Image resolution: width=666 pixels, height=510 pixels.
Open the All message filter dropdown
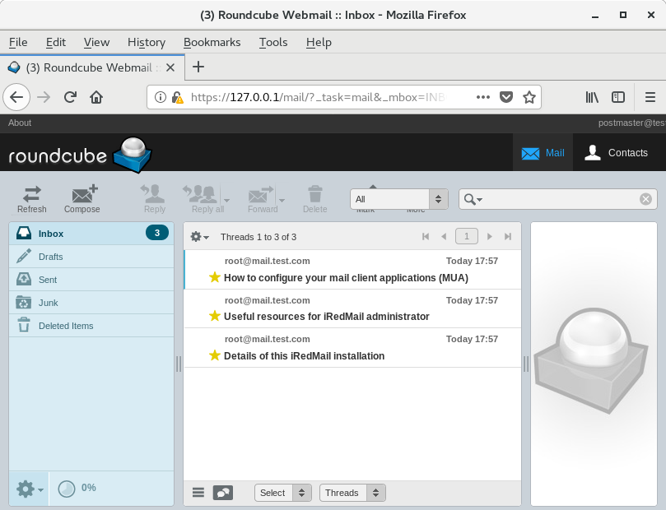398,198
